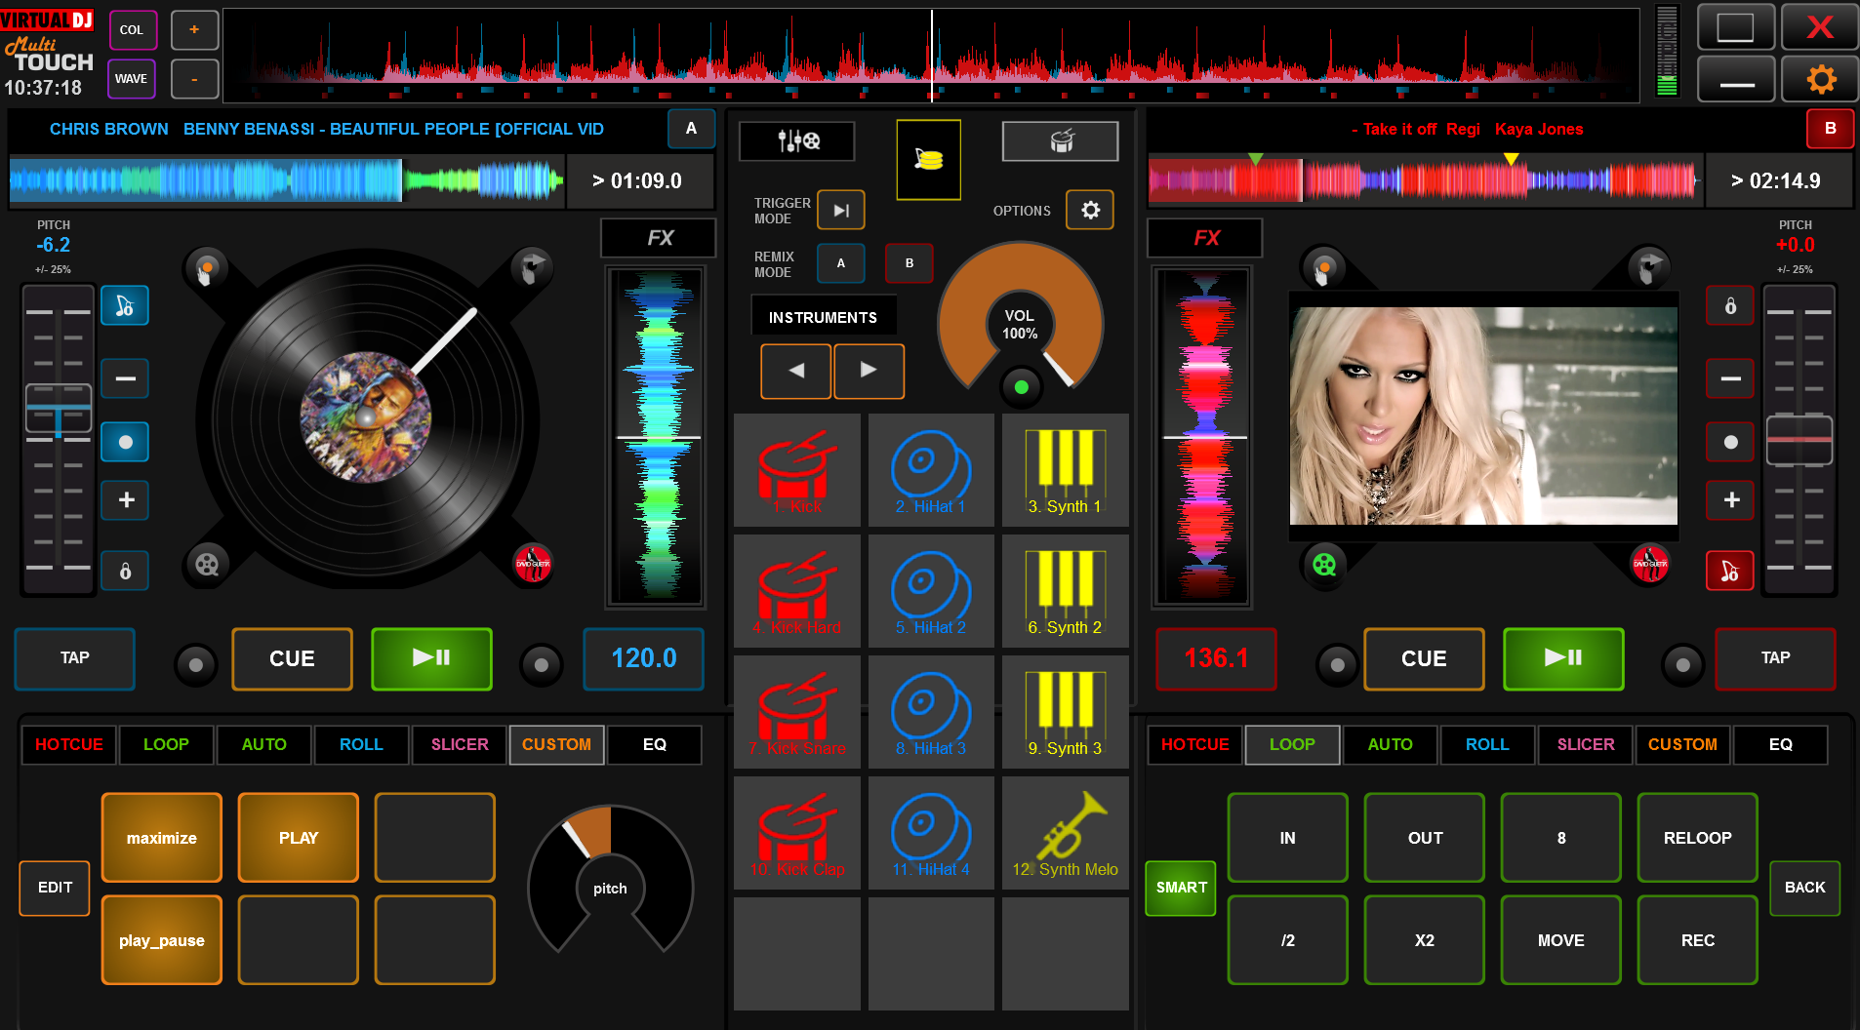Open the drum kit panel icon
This screenshot has width=1860, height=1030.
coord(1060,141)
